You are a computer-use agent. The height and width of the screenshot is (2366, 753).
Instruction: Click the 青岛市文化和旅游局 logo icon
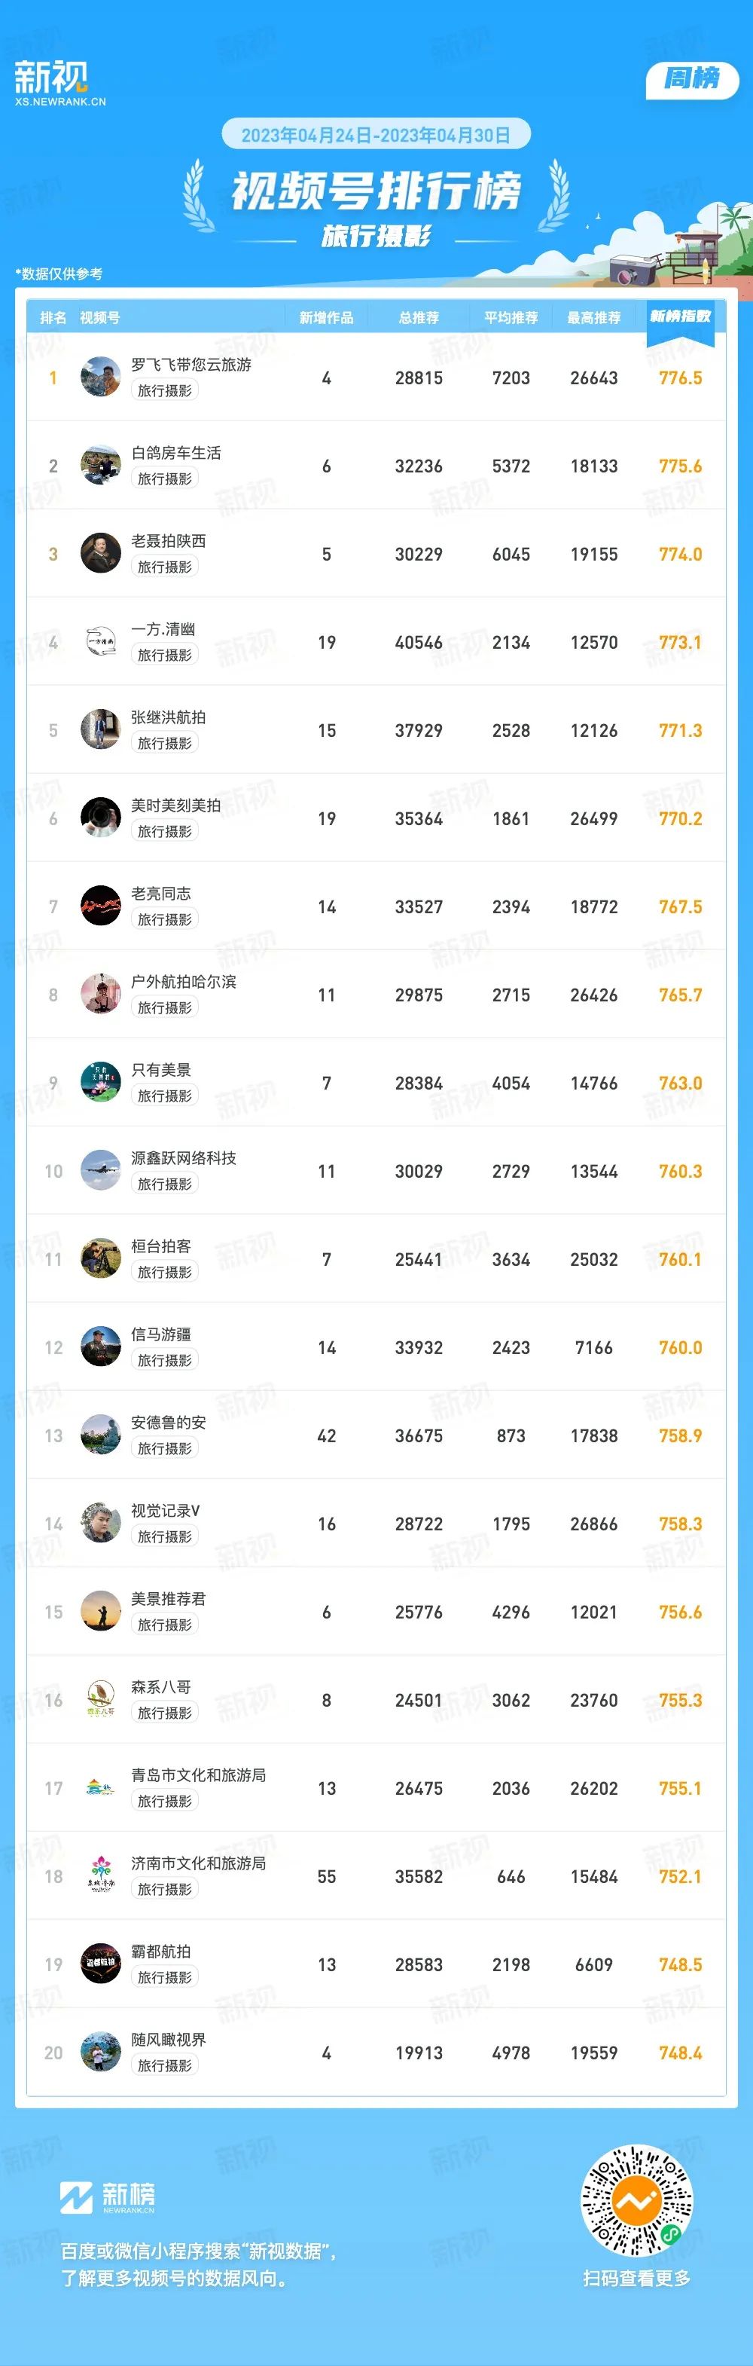tap(101, 1788)
